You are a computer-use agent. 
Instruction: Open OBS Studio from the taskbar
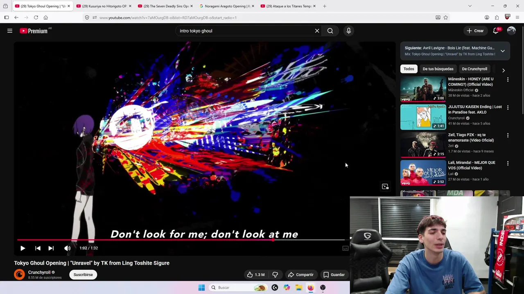click(x=323, y=287)
